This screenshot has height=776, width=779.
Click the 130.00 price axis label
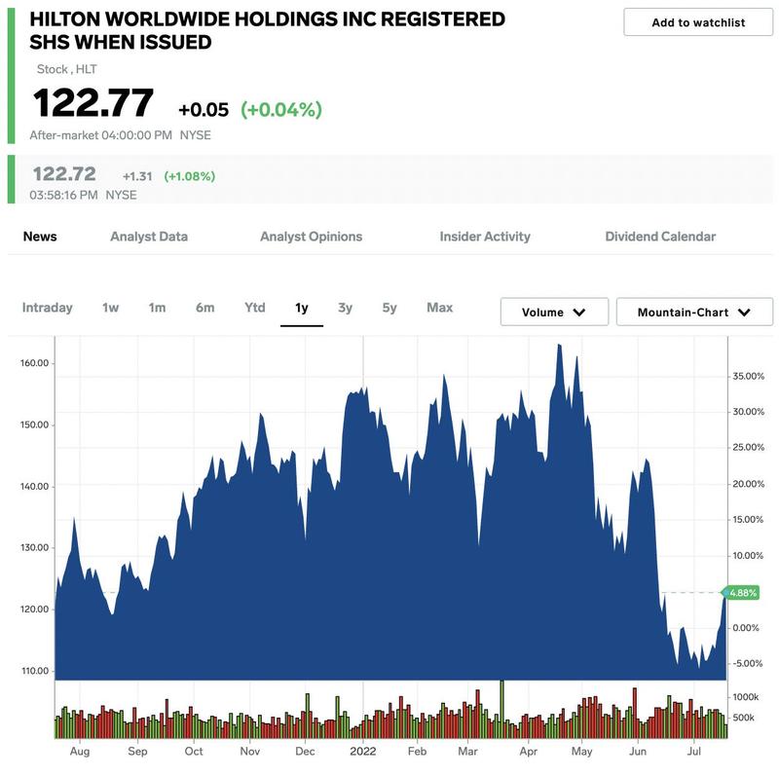[35, 547]
